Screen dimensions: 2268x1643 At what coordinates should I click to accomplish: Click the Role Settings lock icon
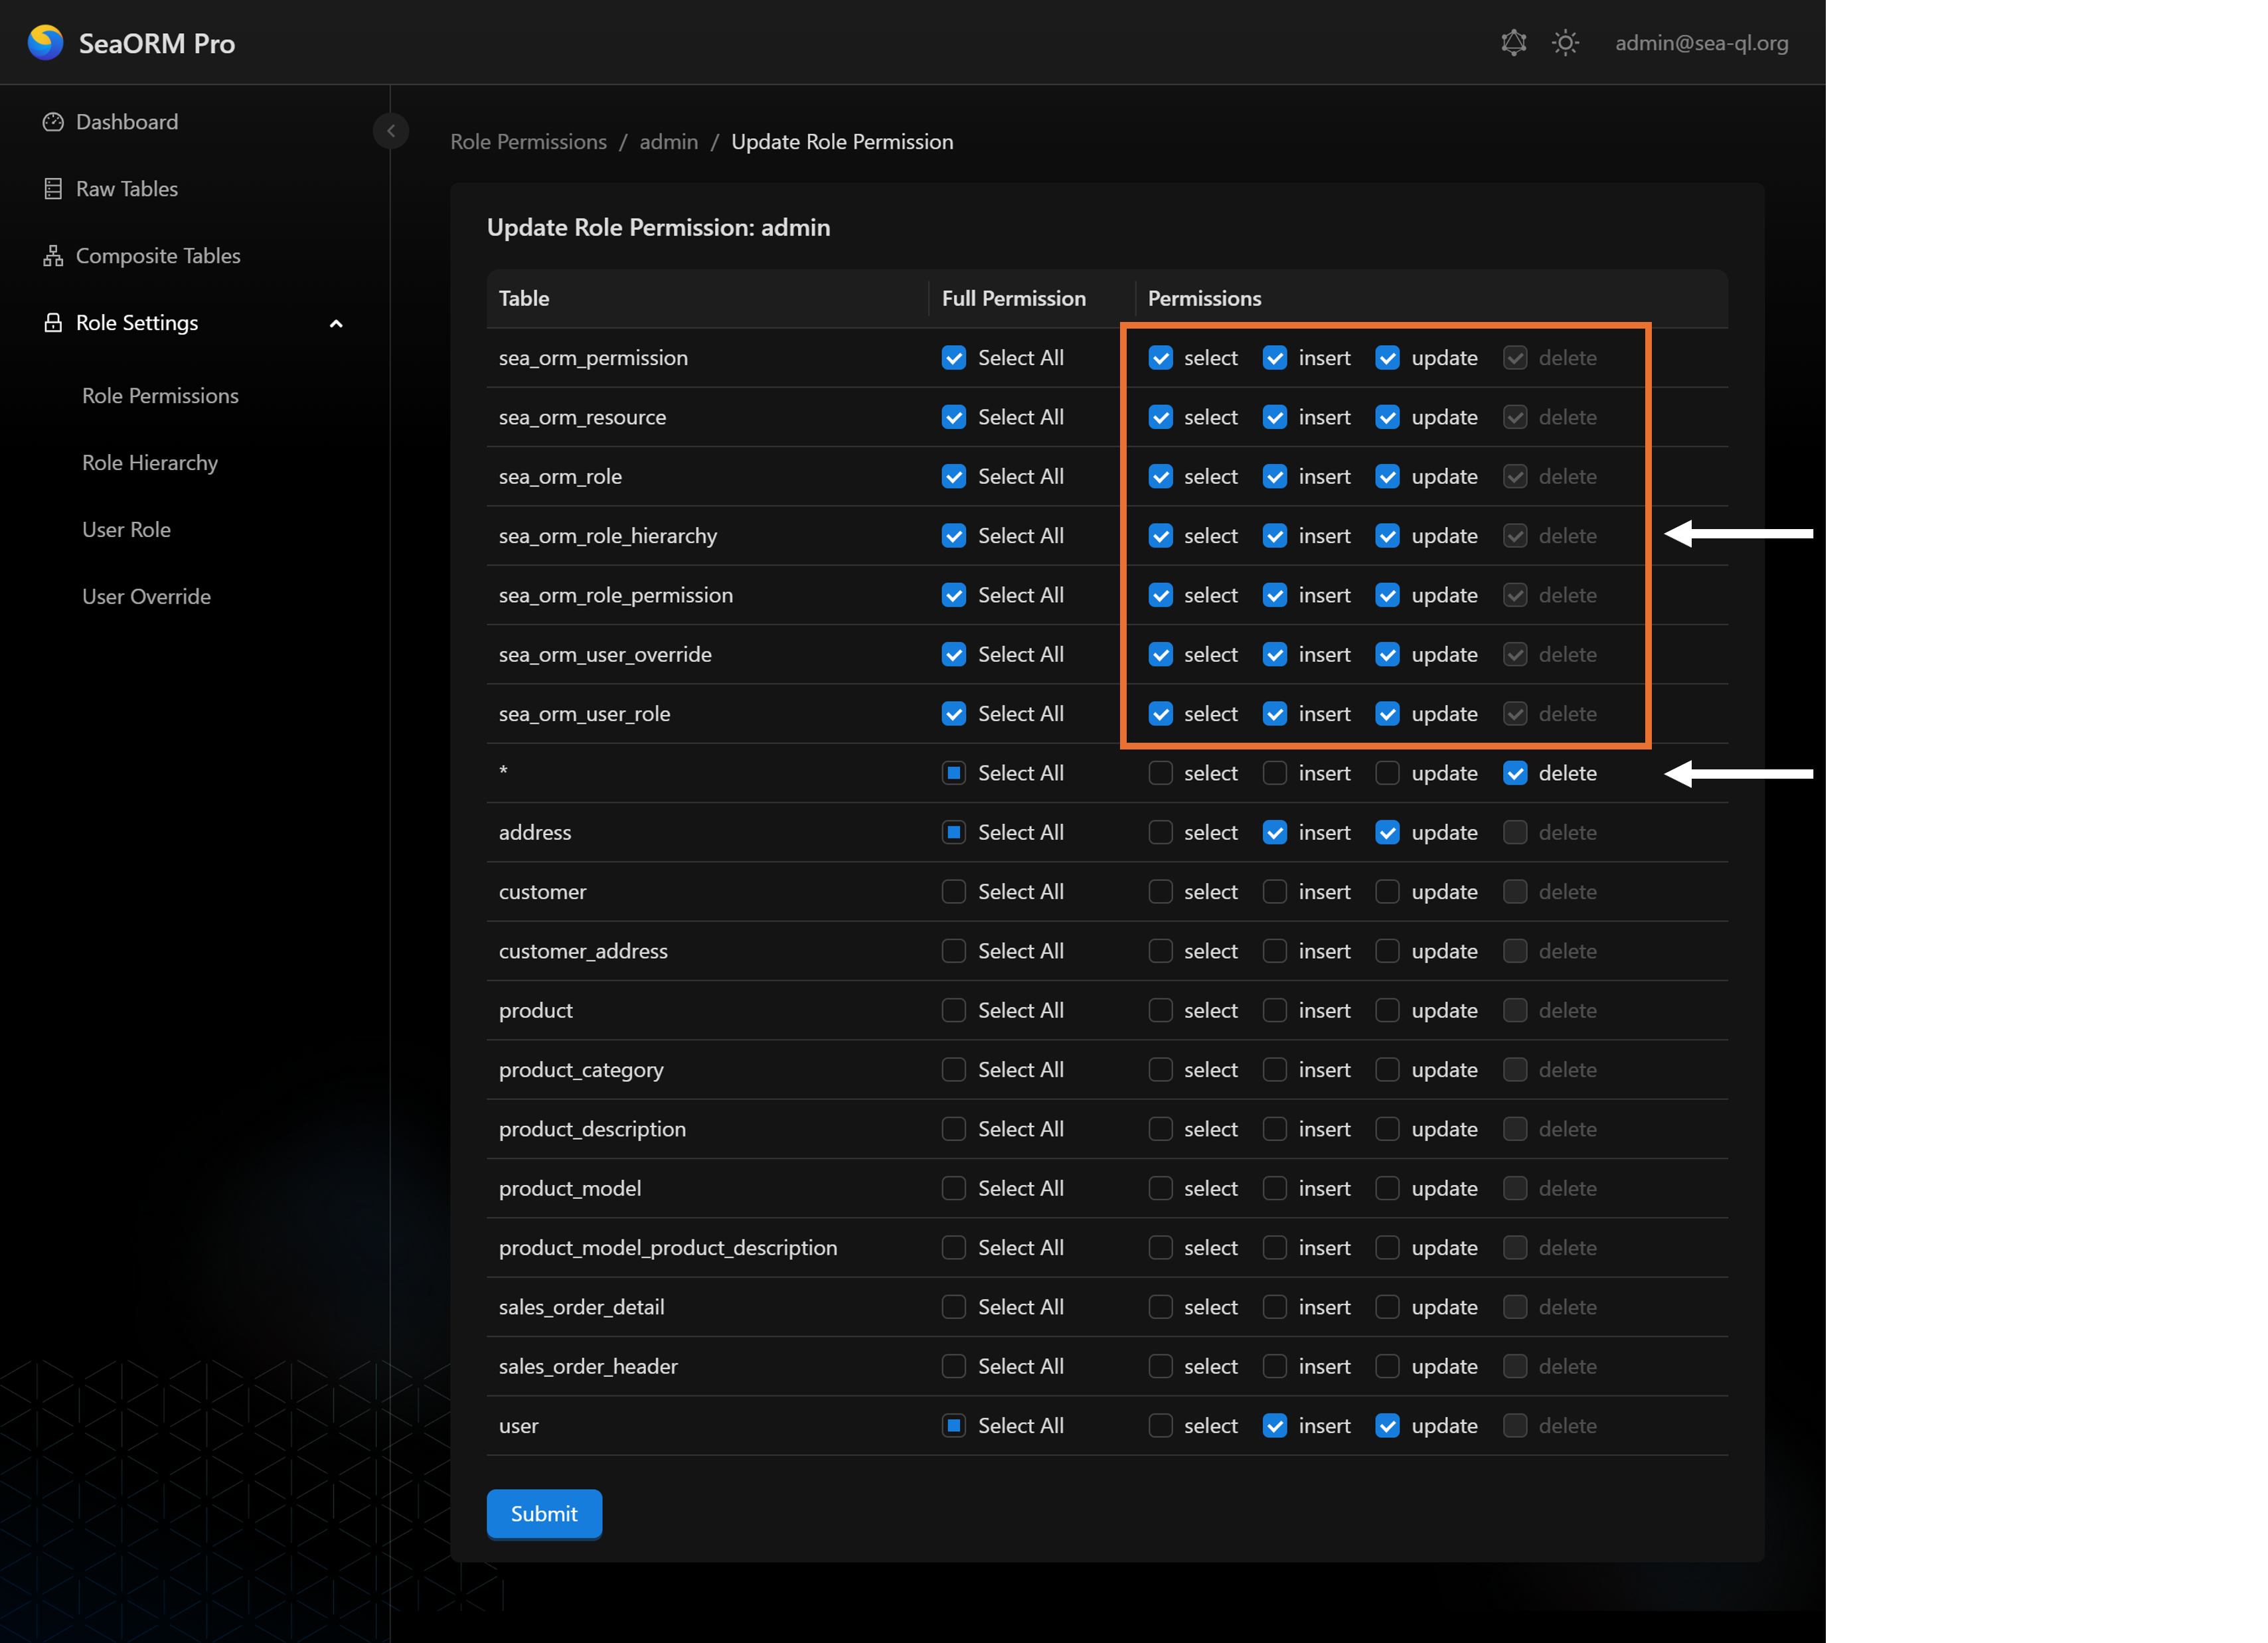coord(53,323)
